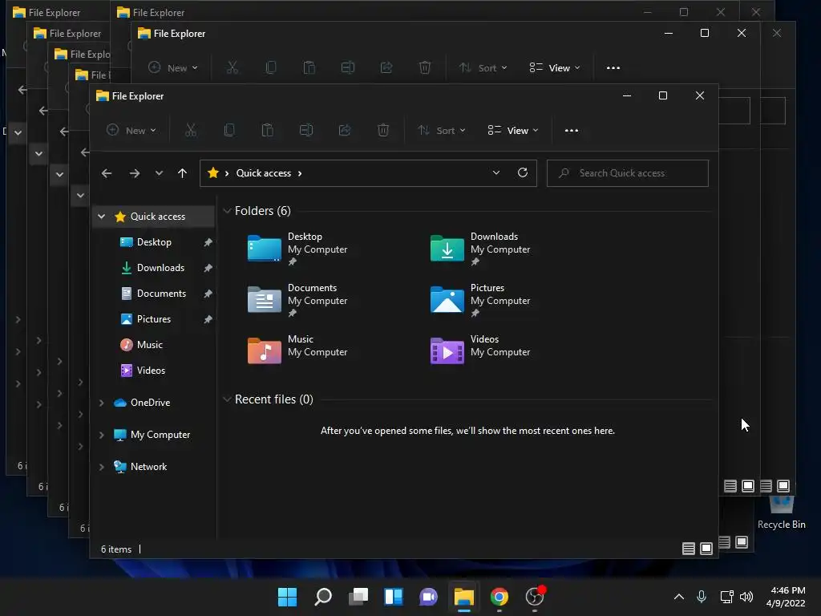The width and height of the screenshot is (821, 616).
Task: Open taskbar Search
Action: click(322, 597)
